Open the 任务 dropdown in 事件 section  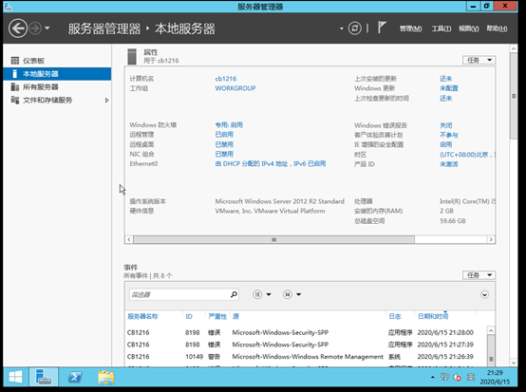479,275
